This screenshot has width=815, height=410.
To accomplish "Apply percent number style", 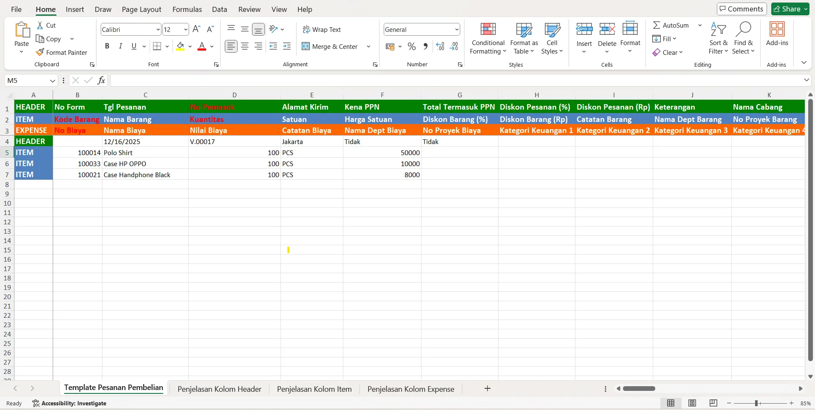I will coord(411,46).
